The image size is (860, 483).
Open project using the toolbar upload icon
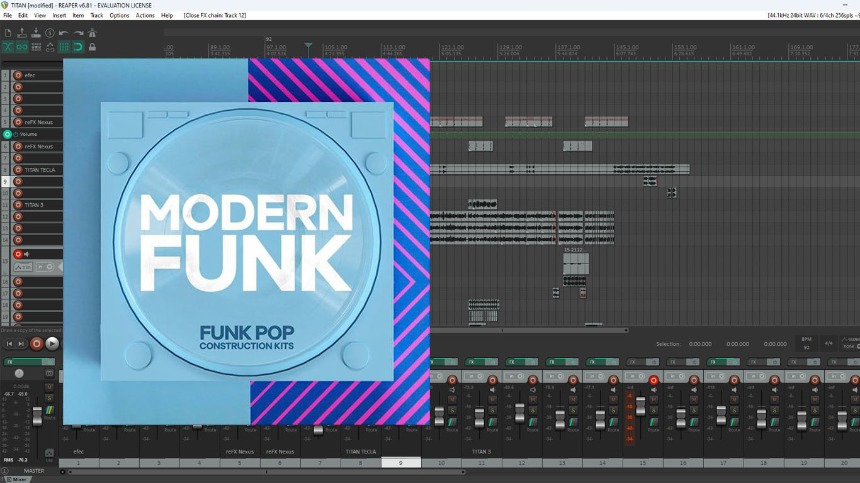click(x=22, y=33)
